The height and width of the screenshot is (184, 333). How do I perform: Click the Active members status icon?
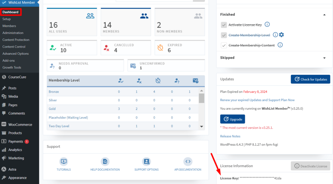point(53,48)
